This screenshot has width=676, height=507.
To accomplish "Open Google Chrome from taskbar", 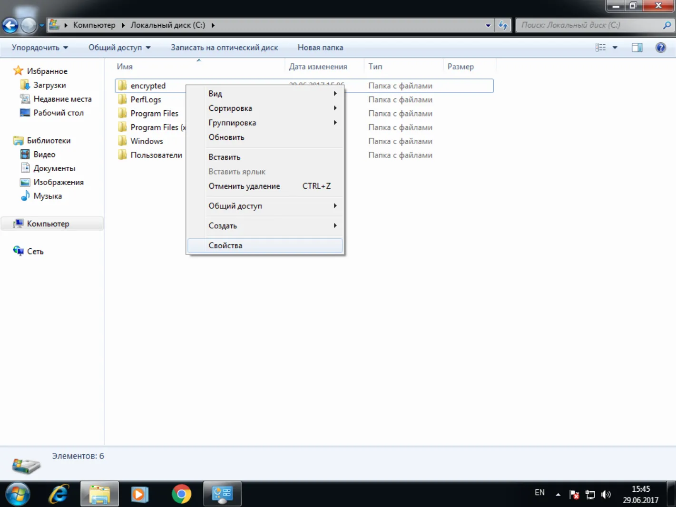I will tap(181, 494).
